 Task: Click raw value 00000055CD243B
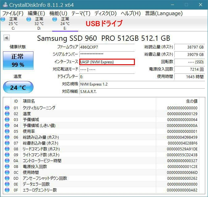pos(182,155)
